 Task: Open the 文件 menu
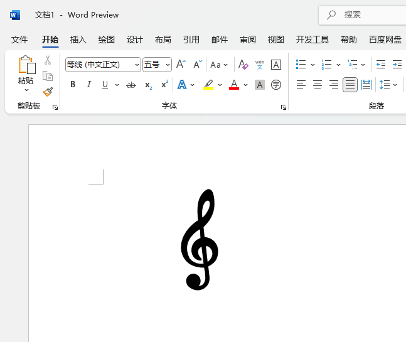(x=19, y=40)
